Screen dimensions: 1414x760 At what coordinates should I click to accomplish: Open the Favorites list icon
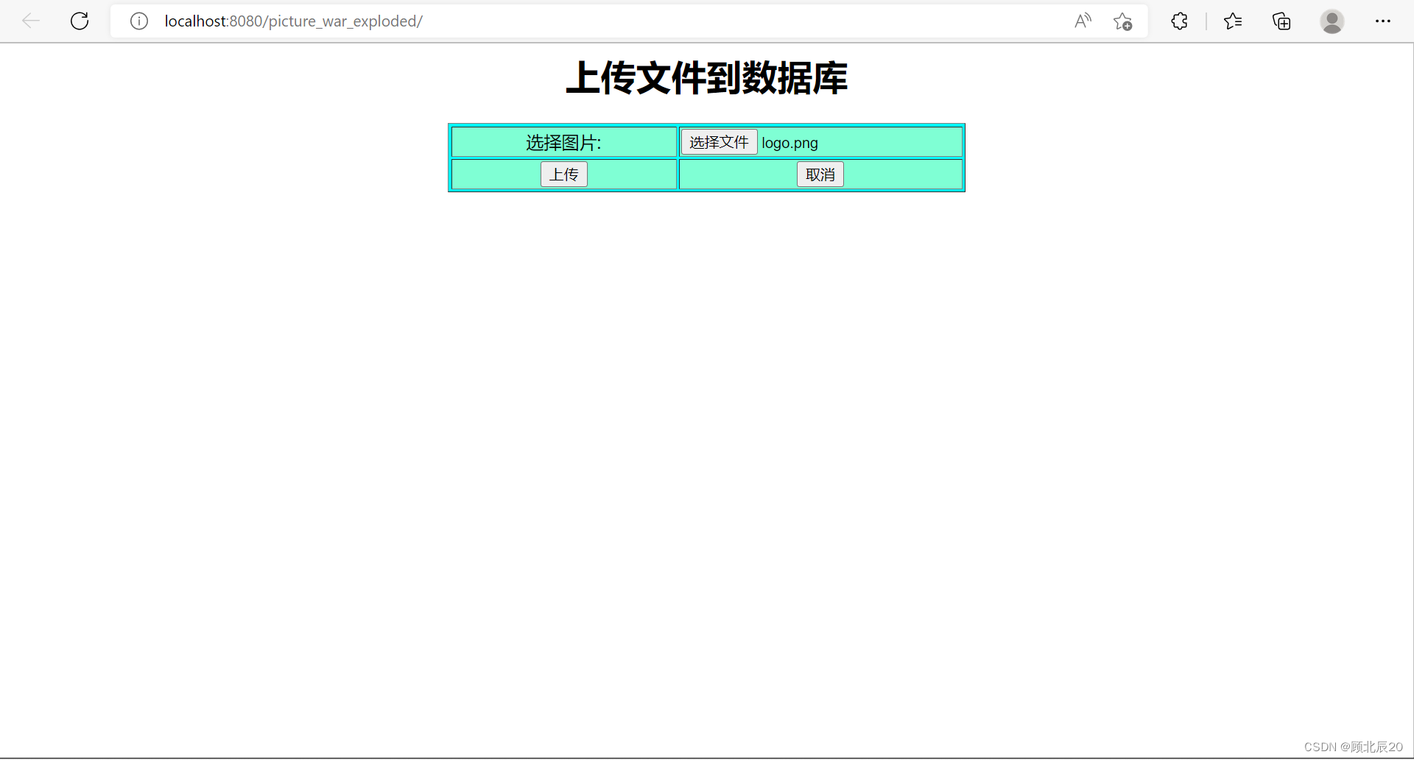[1233, 21]
